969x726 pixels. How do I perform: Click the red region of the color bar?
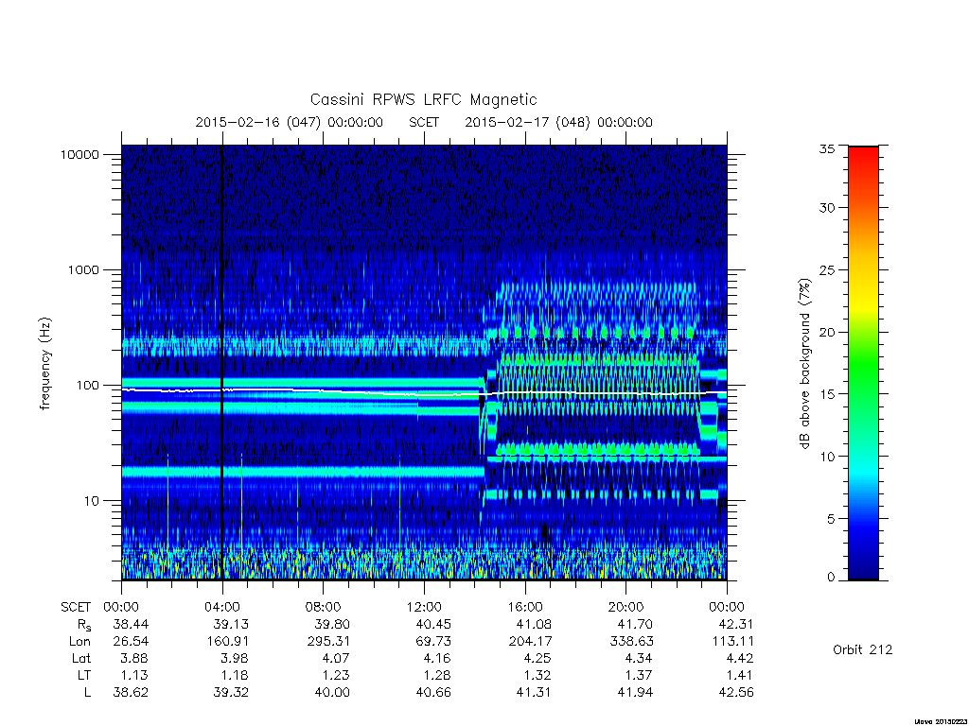coord(863,164)
